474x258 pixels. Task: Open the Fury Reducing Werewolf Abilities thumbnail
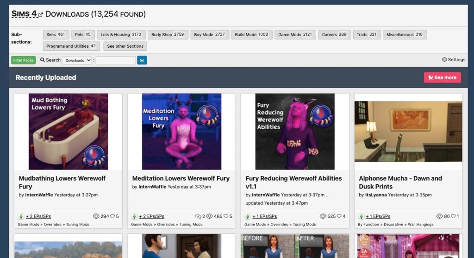[295, 132]
